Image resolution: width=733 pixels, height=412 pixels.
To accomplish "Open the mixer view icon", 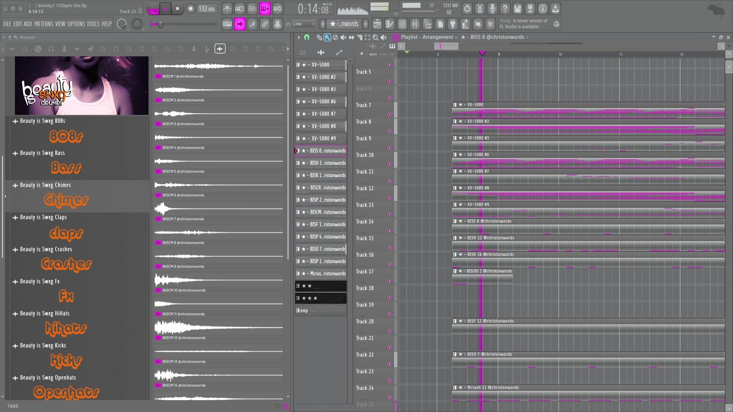I will tap(415, 24).
